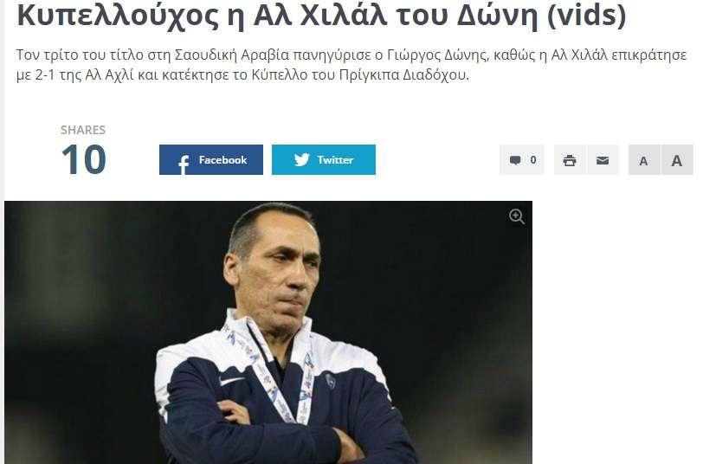Print the article with printer icon
The width and height of the screenshot is (703, 464).
click(570, 159)
